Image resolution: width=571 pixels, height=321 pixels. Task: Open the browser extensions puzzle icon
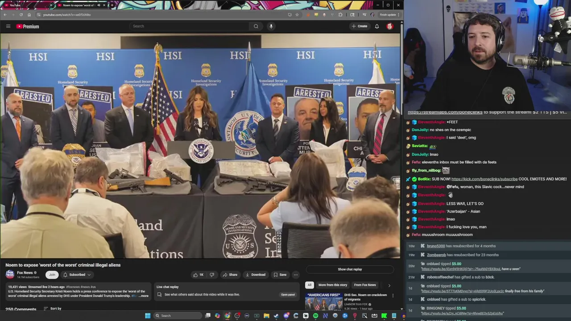pos(340,15)
